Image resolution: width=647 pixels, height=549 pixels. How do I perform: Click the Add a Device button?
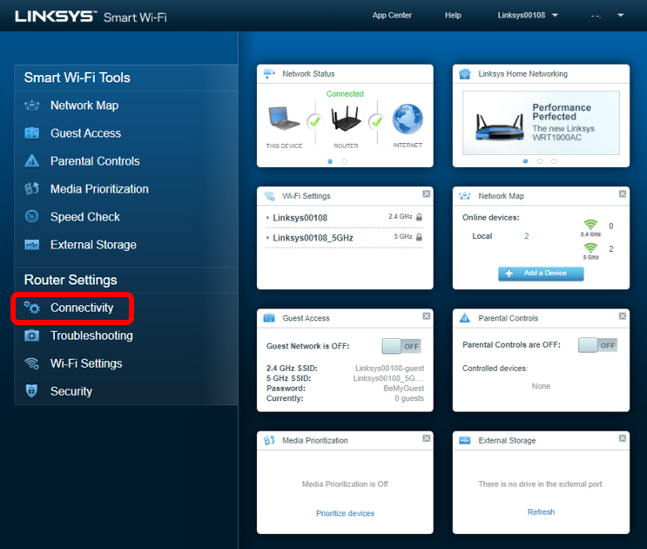point(541,274)
